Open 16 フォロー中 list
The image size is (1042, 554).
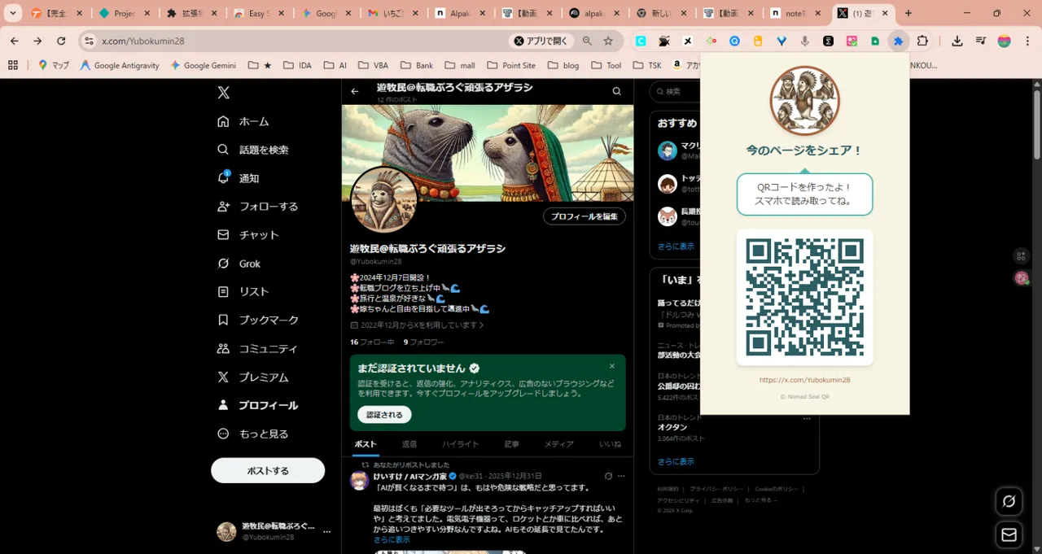(372, 342)
